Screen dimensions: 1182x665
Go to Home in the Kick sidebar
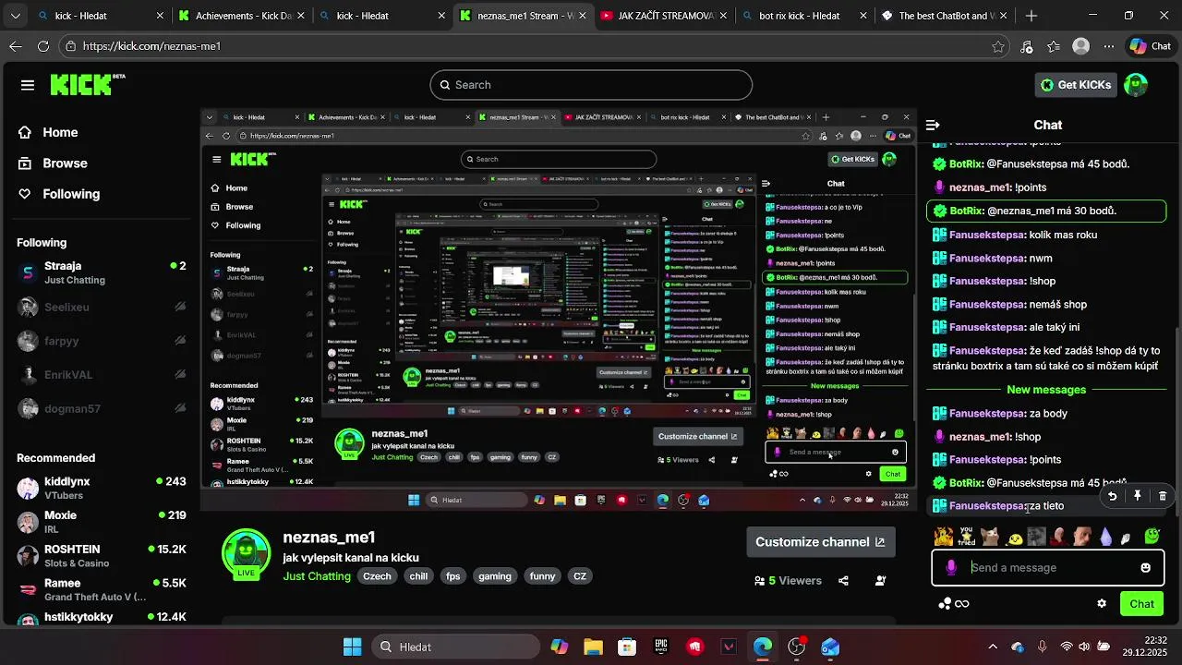tap(49, 132)
